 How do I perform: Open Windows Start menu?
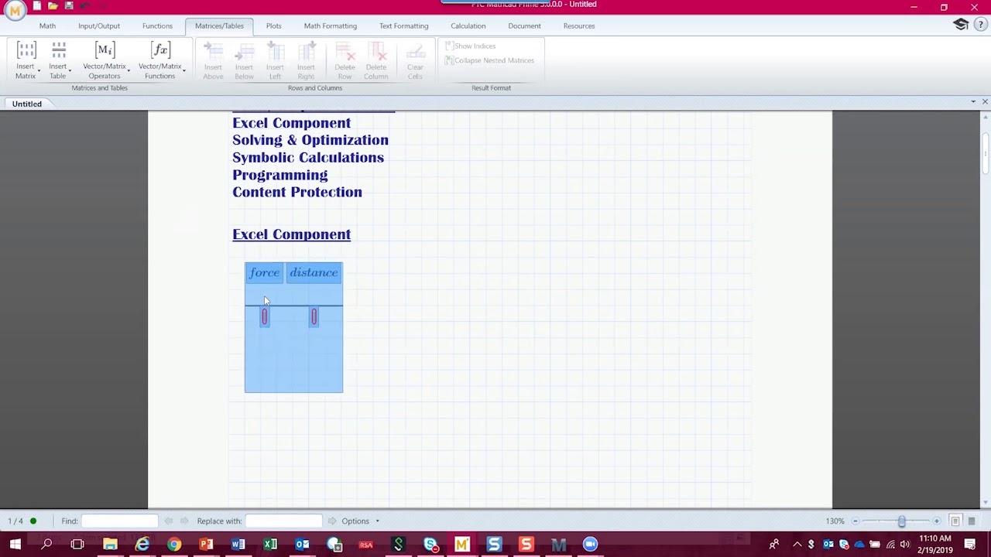point(15,545)
